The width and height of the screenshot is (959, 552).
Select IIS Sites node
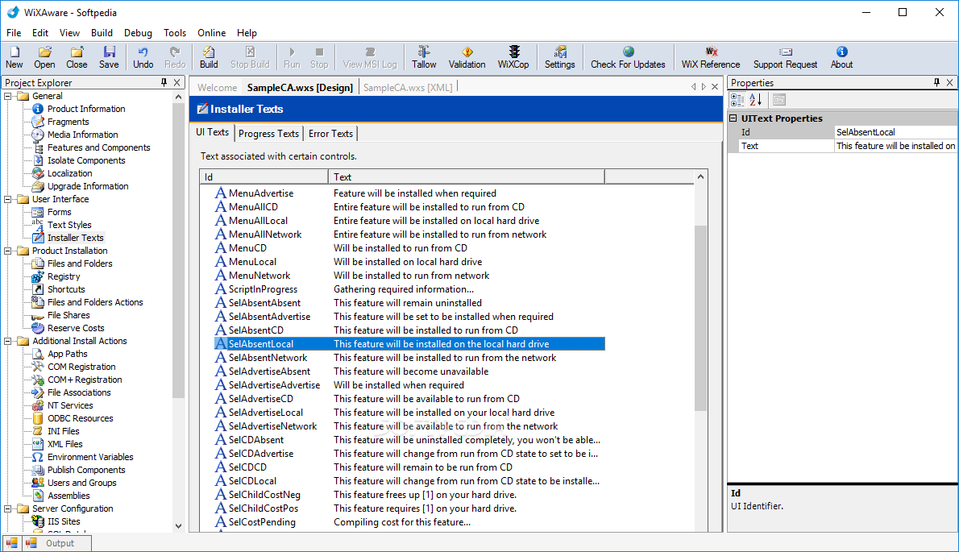[64, 521]
